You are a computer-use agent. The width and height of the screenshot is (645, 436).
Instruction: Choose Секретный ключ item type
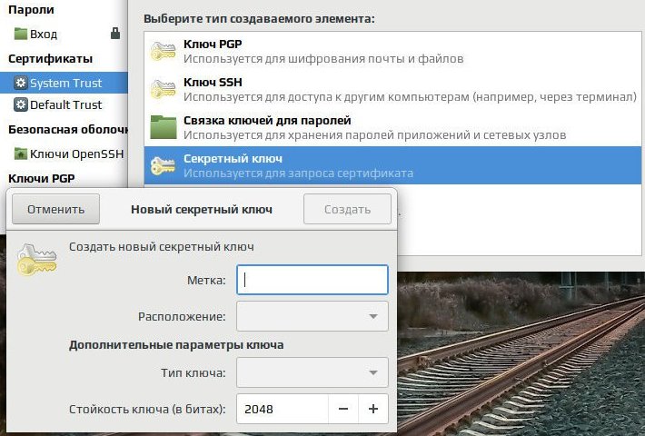click(x=392, y=165)
